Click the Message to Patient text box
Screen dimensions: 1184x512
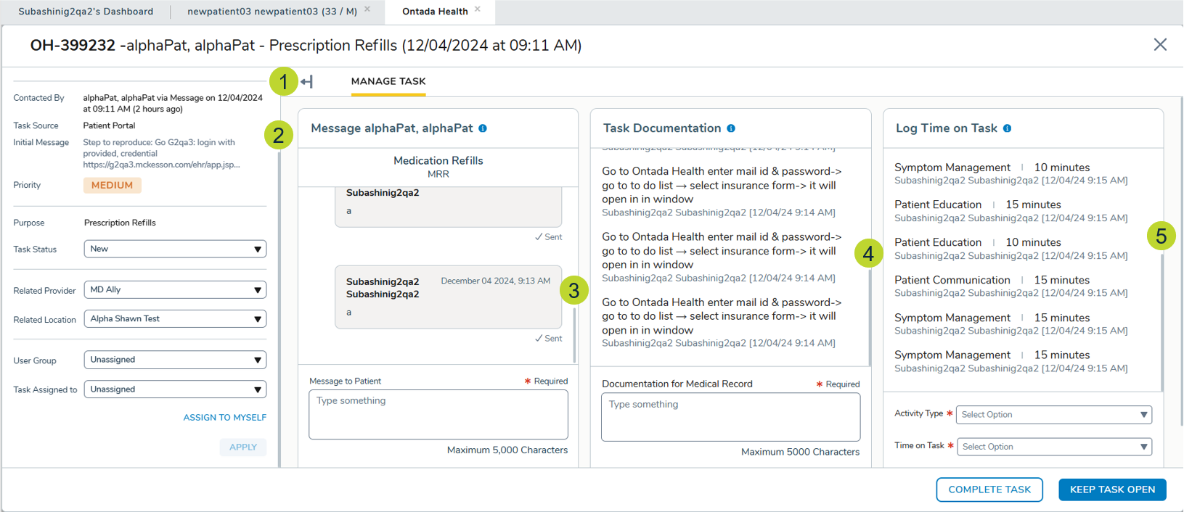[x=438, y=415]
